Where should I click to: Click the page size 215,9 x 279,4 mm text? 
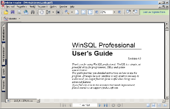tap(23, 101)
